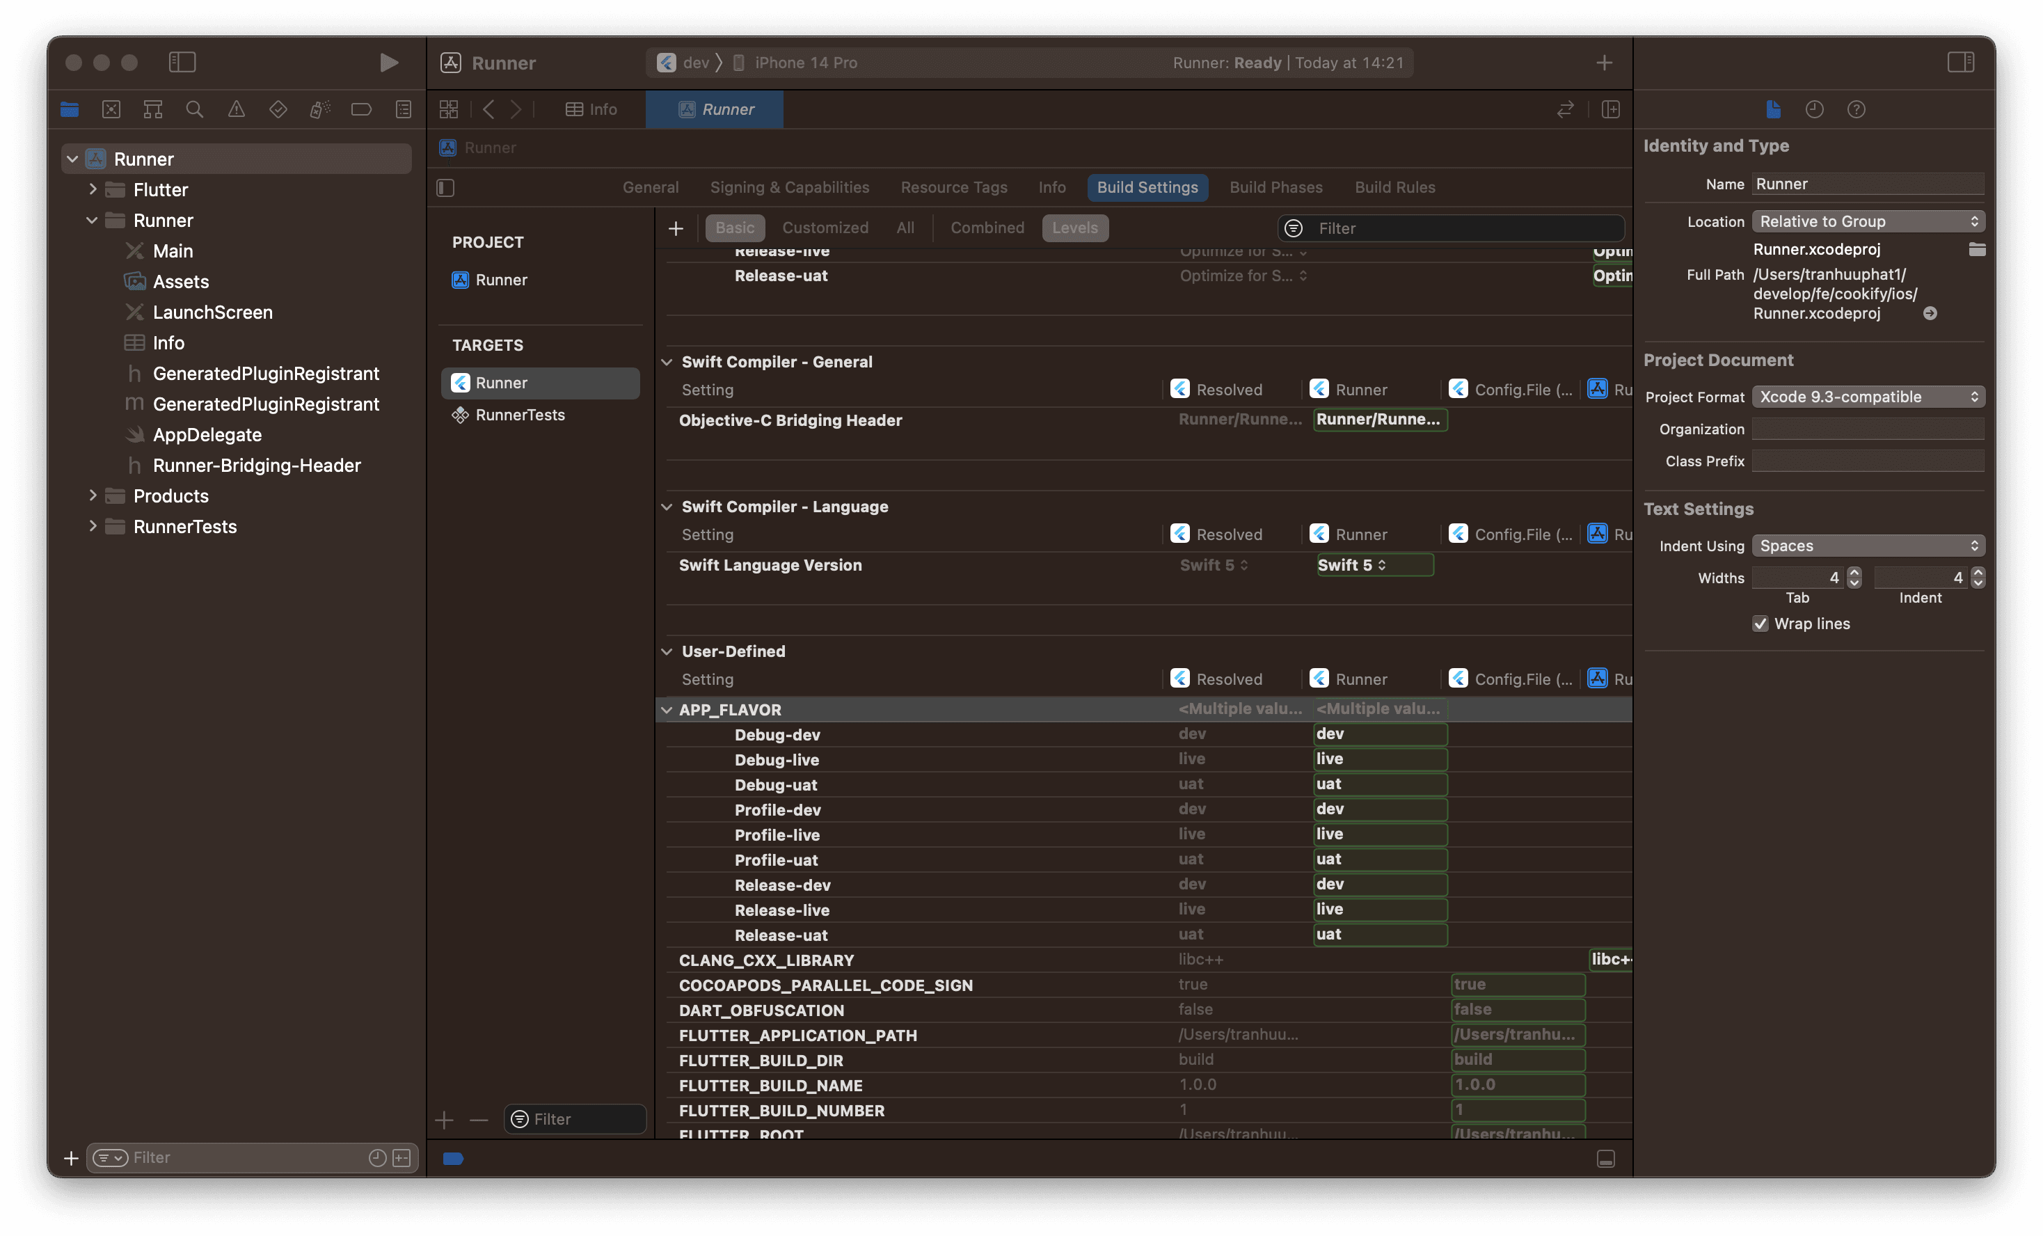Add a build setting with plus button
2043x1236 pixels.
coord(676,228)
